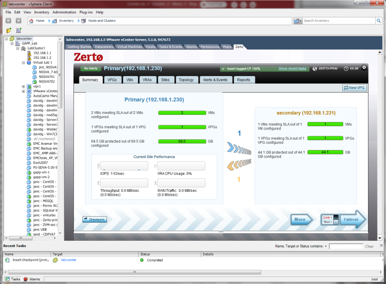Viewport: 386px width, 284px height.
Task: Click the secondary 44.1 GB progress bar
Action: 325,152
